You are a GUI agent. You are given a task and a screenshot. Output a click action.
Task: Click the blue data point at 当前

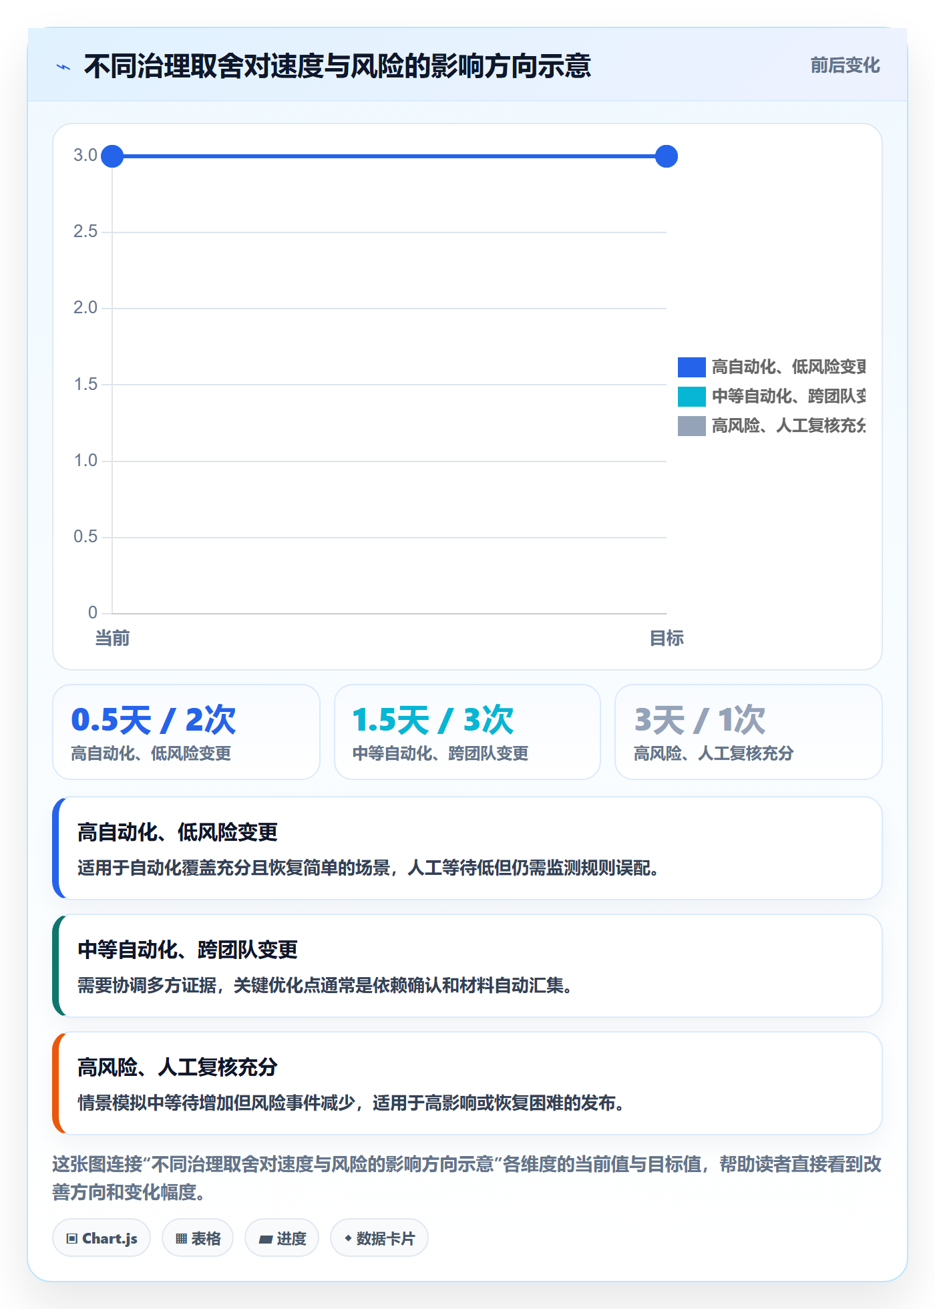(x=112, y=156)
